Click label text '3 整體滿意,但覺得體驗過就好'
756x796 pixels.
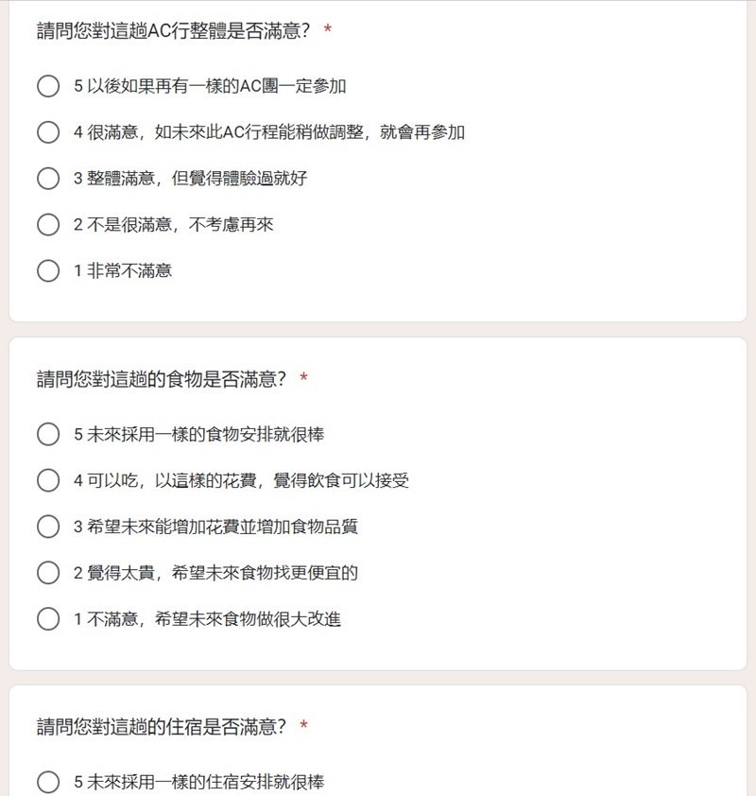190,178
